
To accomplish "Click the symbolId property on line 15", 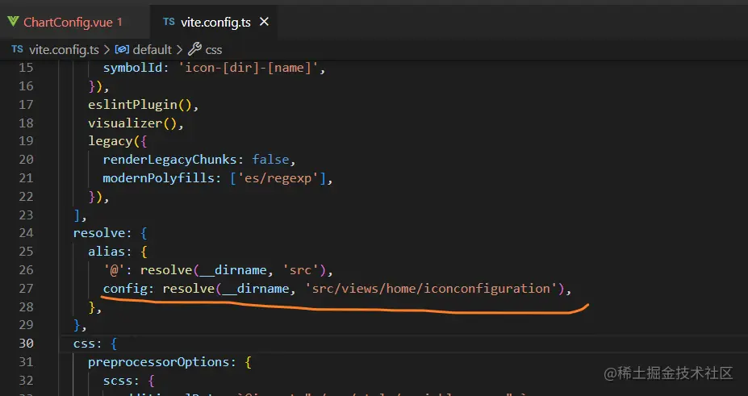I will (x=132, y=68).
